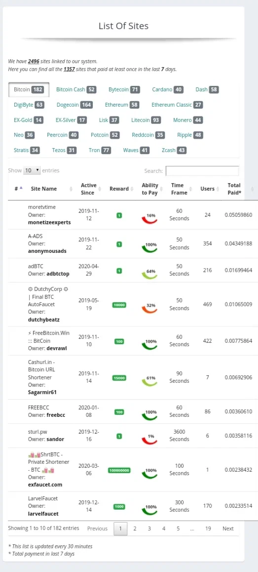Click the 16% ability gauge for moretvtime

149,218
